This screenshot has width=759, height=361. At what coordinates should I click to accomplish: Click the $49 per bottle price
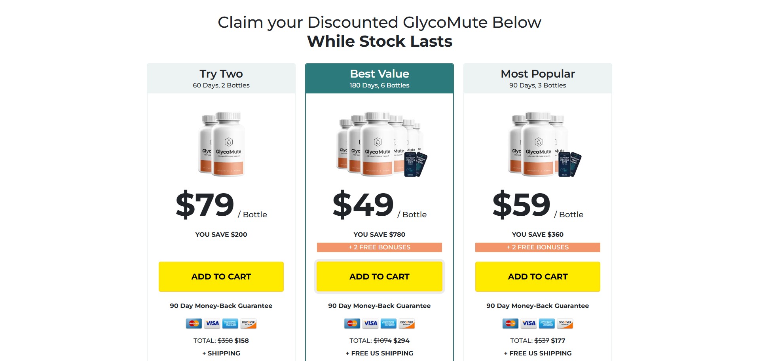(363, 205)
